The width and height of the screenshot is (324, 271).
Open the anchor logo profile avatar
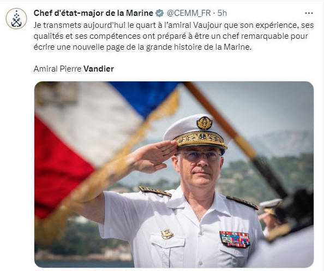coord(16,19)
